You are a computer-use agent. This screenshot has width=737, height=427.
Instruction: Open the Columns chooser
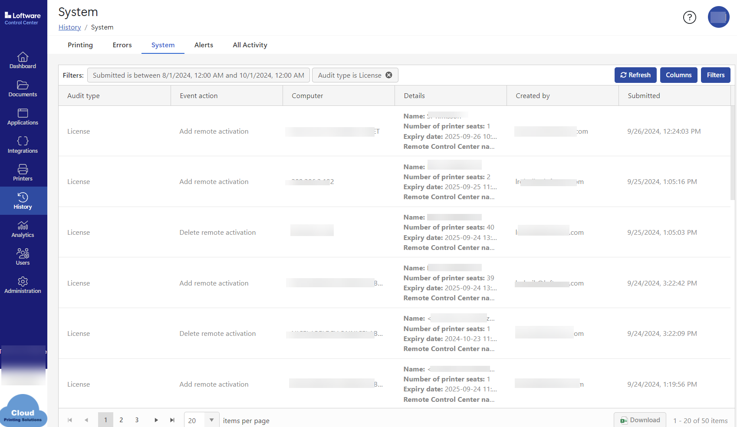tap(678, 75)
